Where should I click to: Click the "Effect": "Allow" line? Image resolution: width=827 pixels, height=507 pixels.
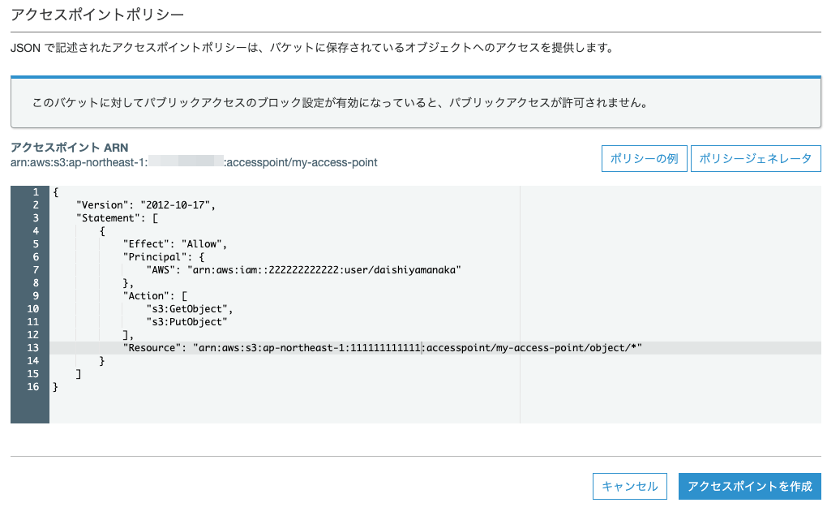coord(174,244)
